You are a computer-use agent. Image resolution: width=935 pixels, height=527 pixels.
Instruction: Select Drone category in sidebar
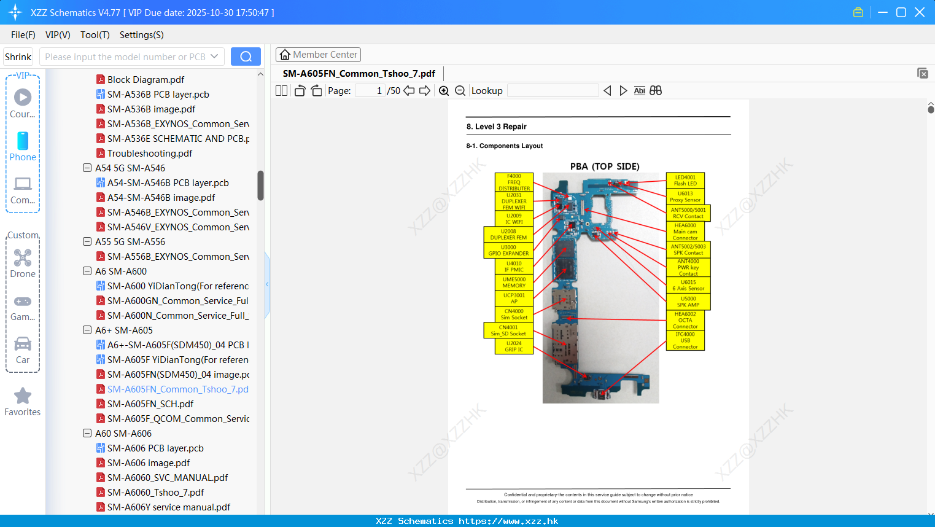click(x=23, y=263)
